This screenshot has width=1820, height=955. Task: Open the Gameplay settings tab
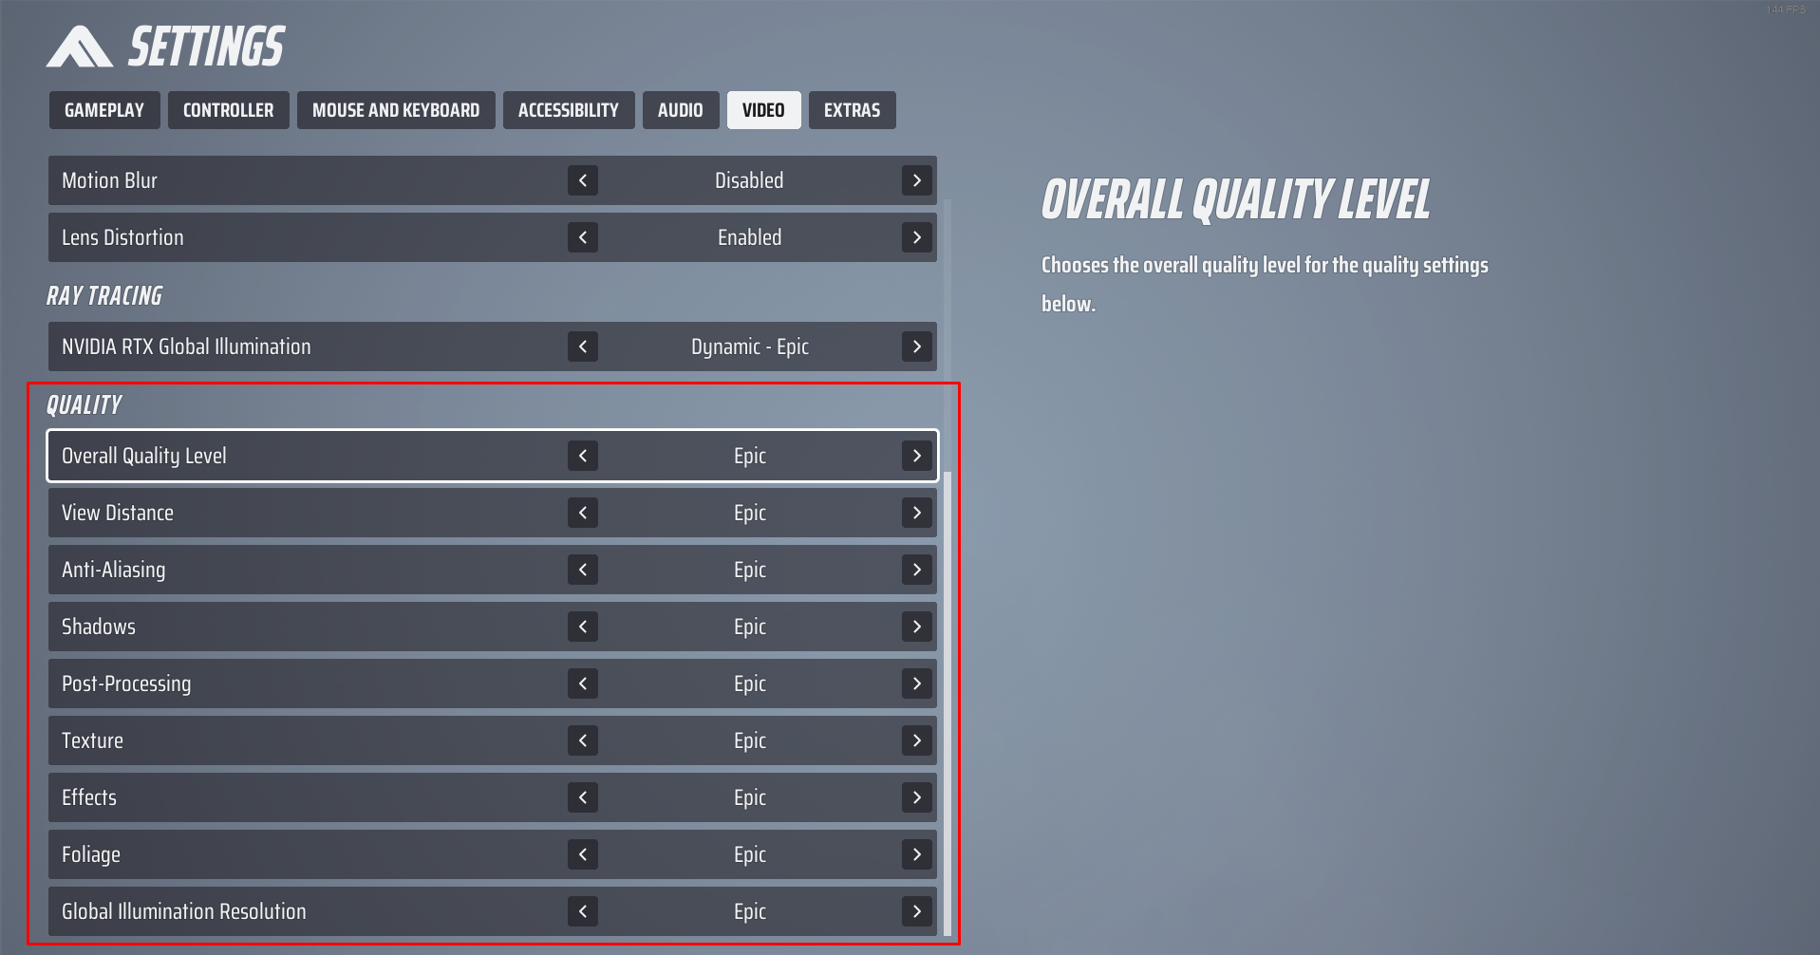pos(103,110)
